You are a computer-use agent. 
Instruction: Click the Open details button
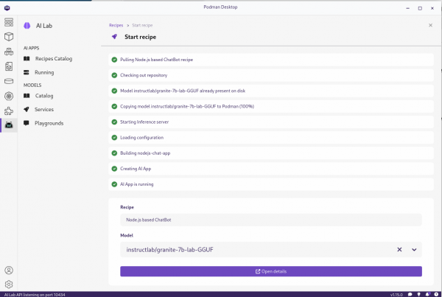270,271
